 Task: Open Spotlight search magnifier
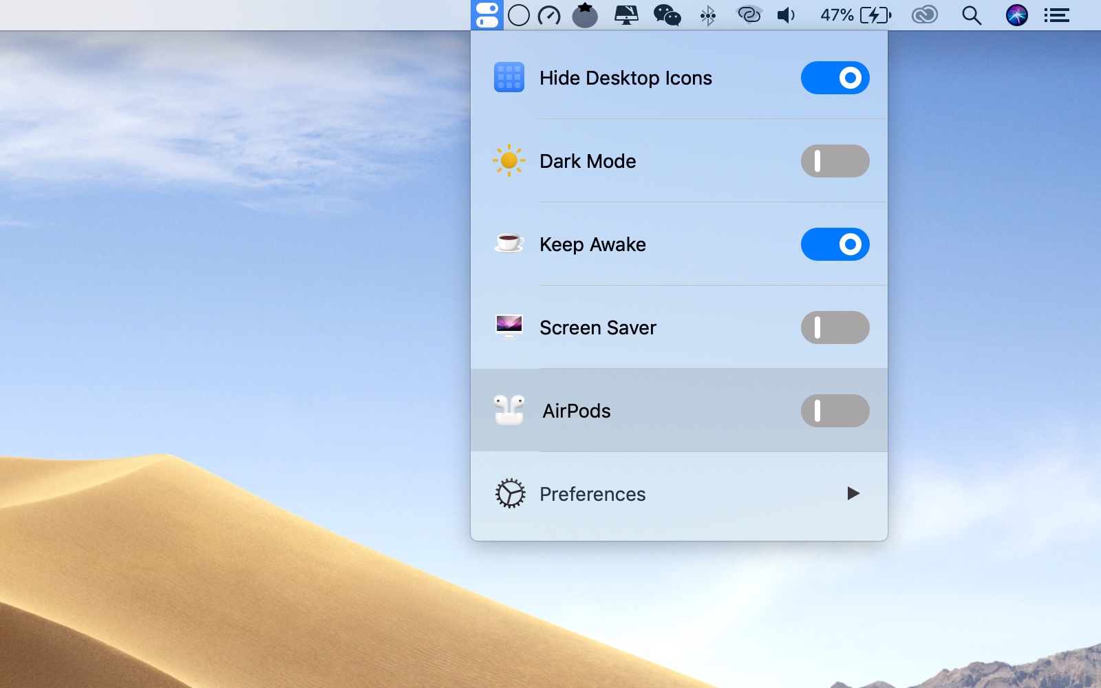tap(971, 15)
